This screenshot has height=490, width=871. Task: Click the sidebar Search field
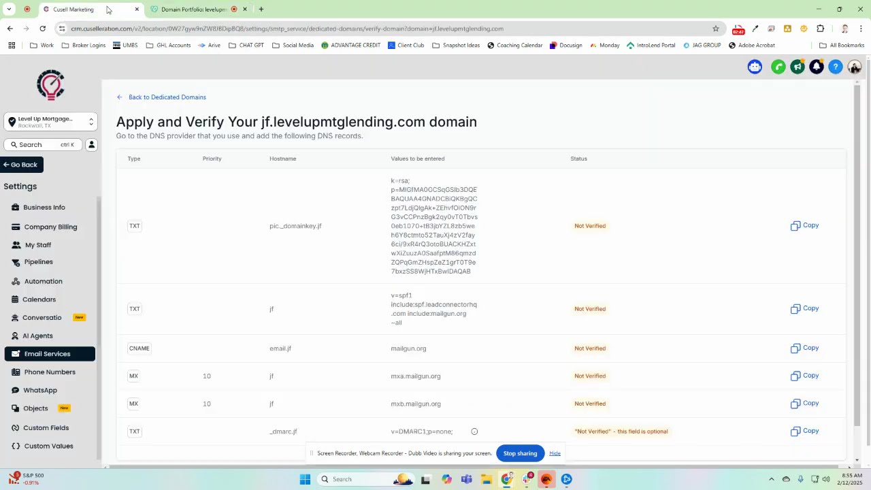coord(43,144)
